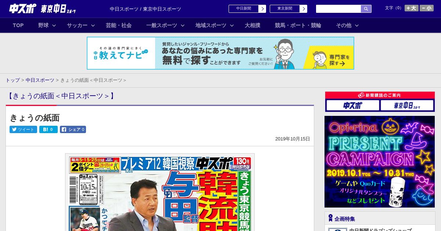This screenshot has height=231, width=441.
Task: Click the 文字（0） text size label
Action: pyautogui.click(x=394, y=8)
